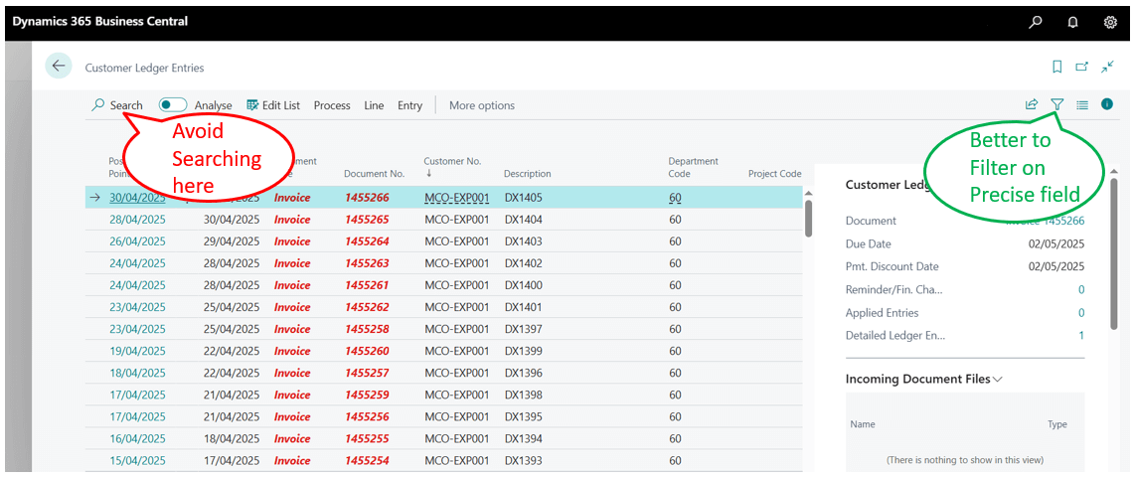Click description cell DX1396
Viewport: 1134px width, 478px height.
pos(524,373)
